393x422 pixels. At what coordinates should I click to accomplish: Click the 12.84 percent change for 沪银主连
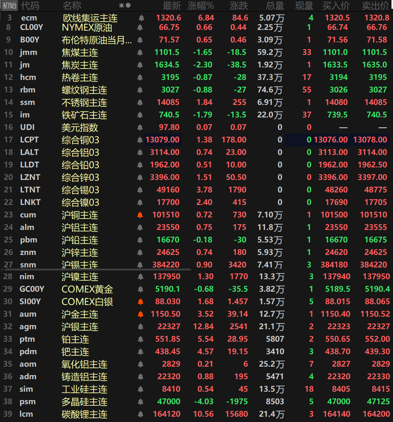[x=203, y=327]
